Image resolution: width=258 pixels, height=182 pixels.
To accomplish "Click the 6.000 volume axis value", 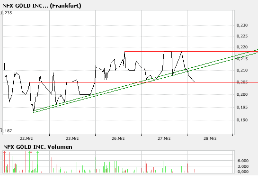I will coord(243,161).
